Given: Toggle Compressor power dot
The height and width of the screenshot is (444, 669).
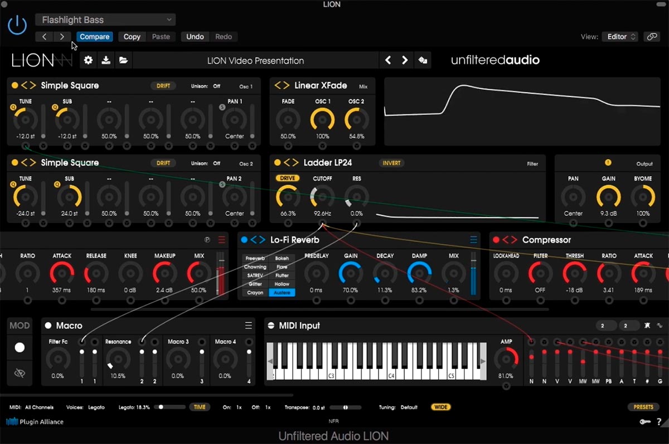Looking at the screenshot, I should [496, 240].
